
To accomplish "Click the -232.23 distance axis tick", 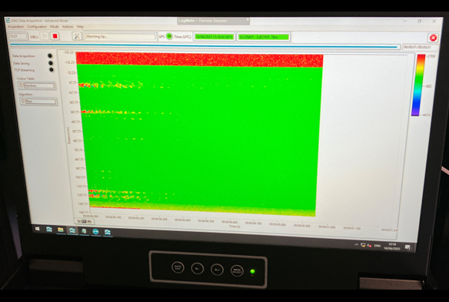I will coord(68,52).
